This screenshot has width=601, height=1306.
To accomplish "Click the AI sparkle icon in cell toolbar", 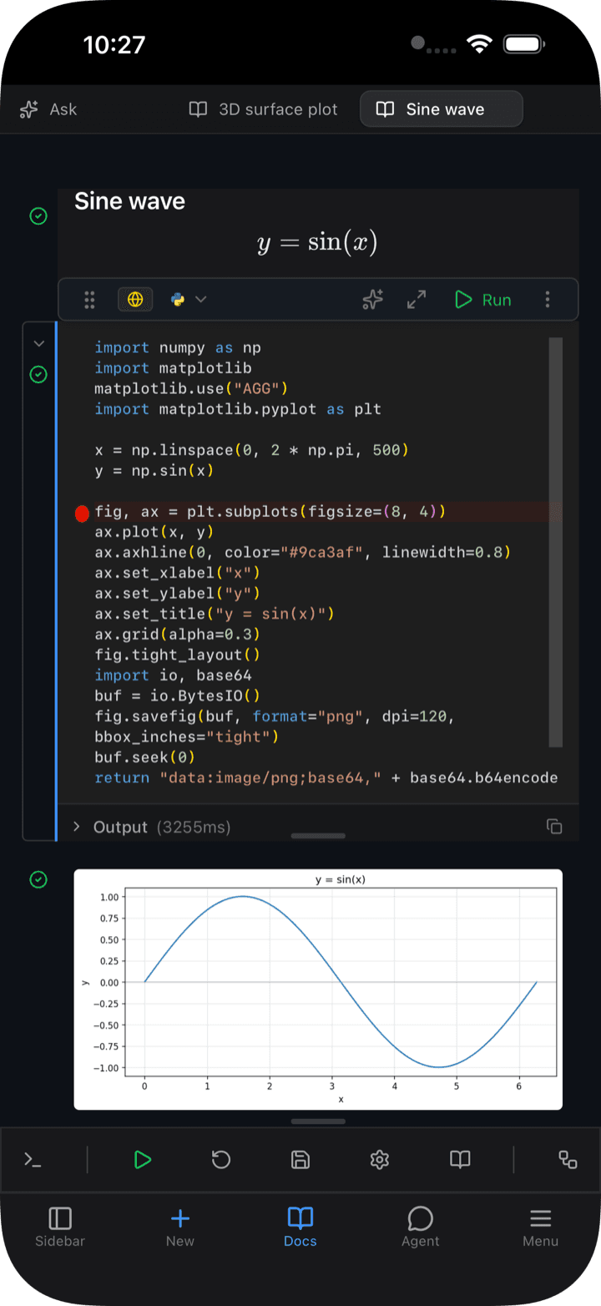I will [373, 300].
